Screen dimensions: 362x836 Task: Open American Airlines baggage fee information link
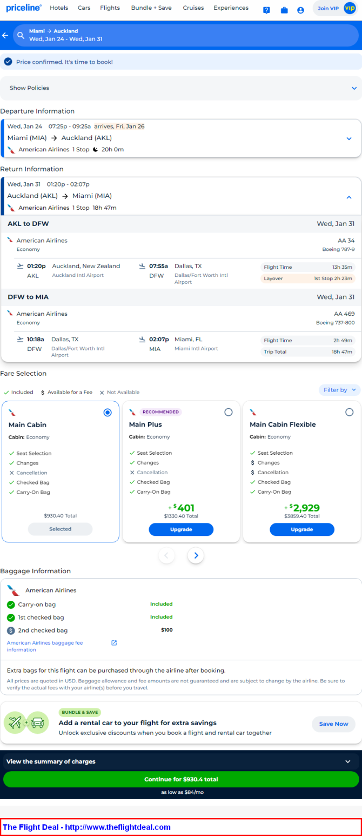point(45,646)
